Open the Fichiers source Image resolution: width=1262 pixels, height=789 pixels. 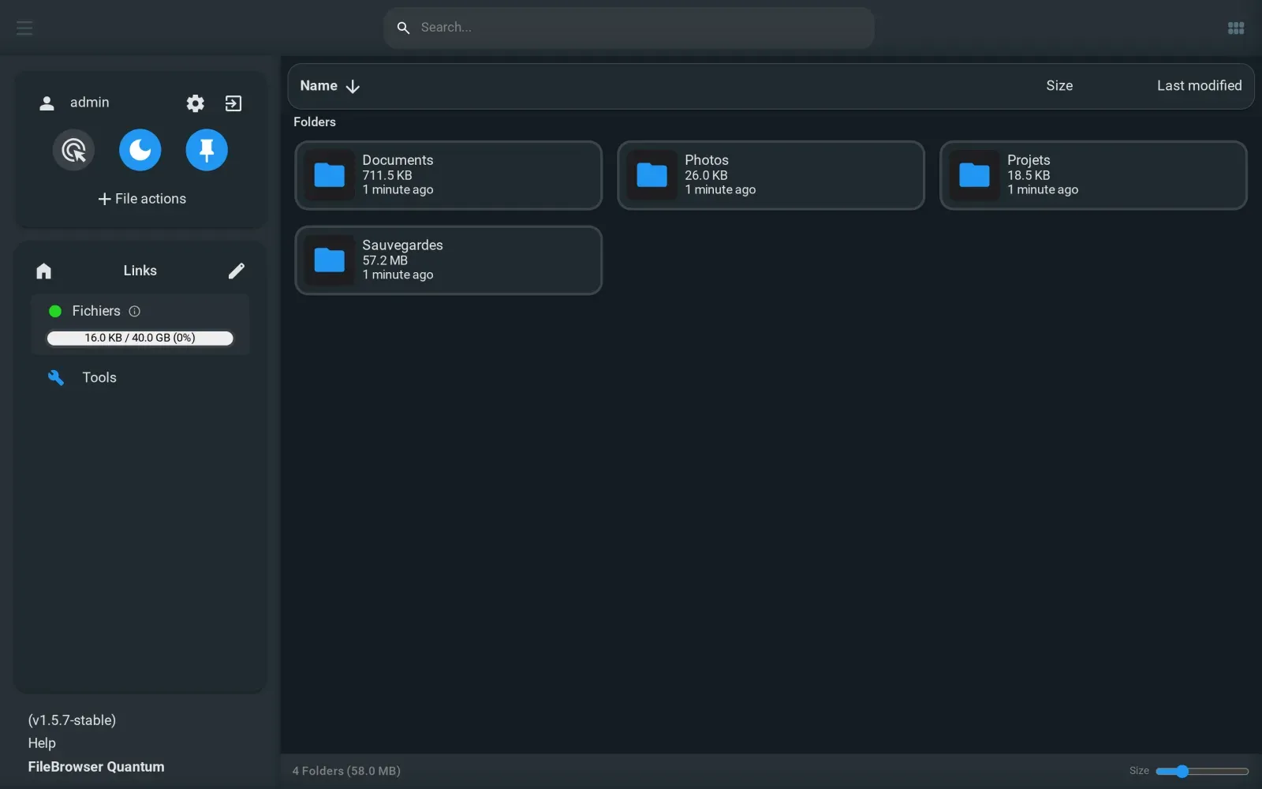point(140,324)
